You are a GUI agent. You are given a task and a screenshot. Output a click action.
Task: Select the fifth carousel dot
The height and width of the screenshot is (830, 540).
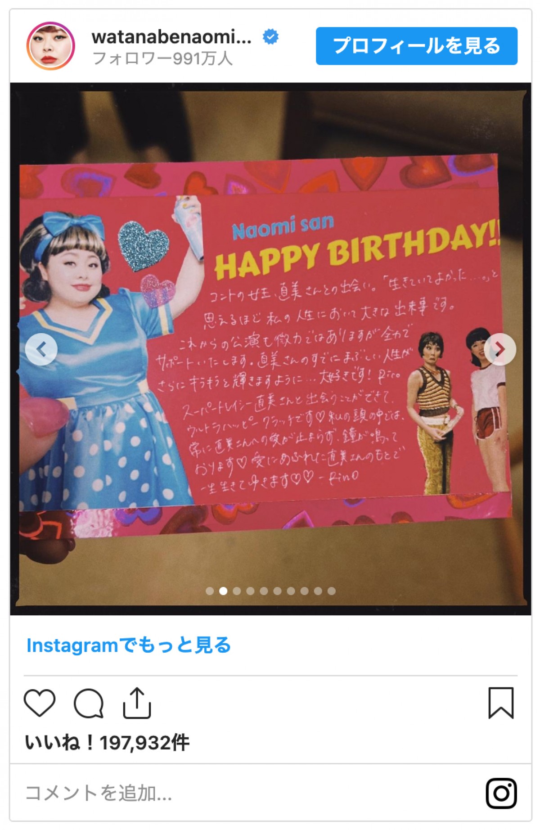[264, 591]
